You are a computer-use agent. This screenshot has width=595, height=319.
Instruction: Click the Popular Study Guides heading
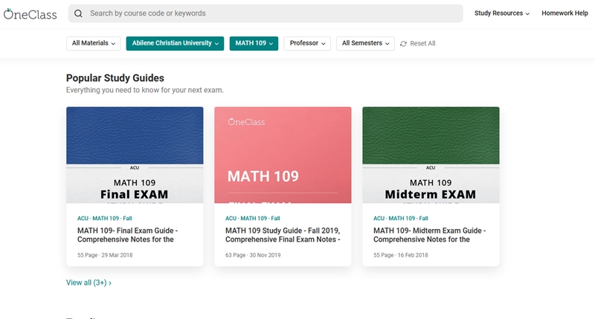115,78
